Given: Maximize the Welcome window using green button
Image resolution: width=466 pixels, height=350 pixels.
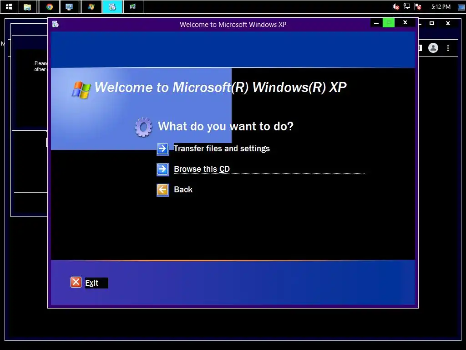Looking at the screenshot, I should [x=389, y=23].
